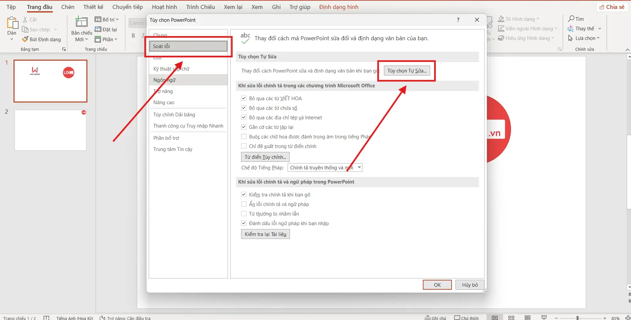
Task: Toggle Gắn cờ các từ lặp lại
Action: coord(244,127)
